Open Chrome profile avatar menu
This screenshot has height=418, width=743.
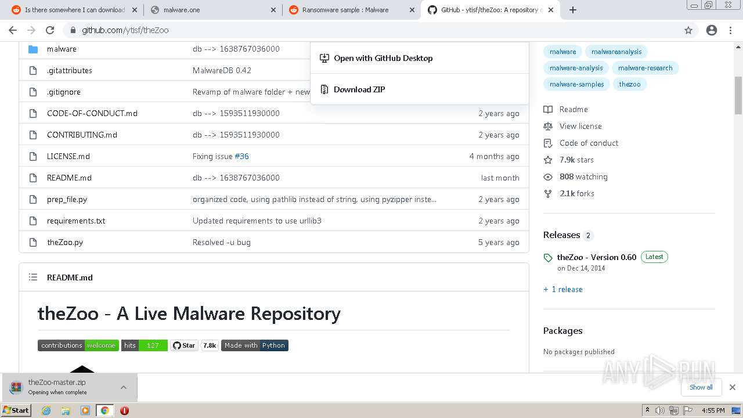712,30
